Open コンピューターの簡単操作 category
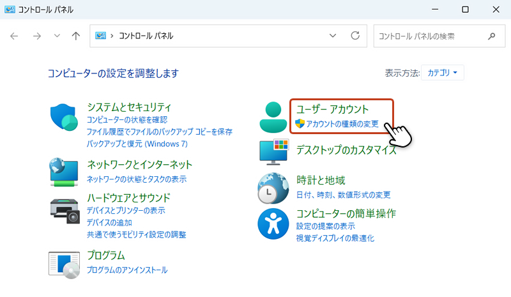The width and height of the screenshot is (511, 297). click(346, 213)
